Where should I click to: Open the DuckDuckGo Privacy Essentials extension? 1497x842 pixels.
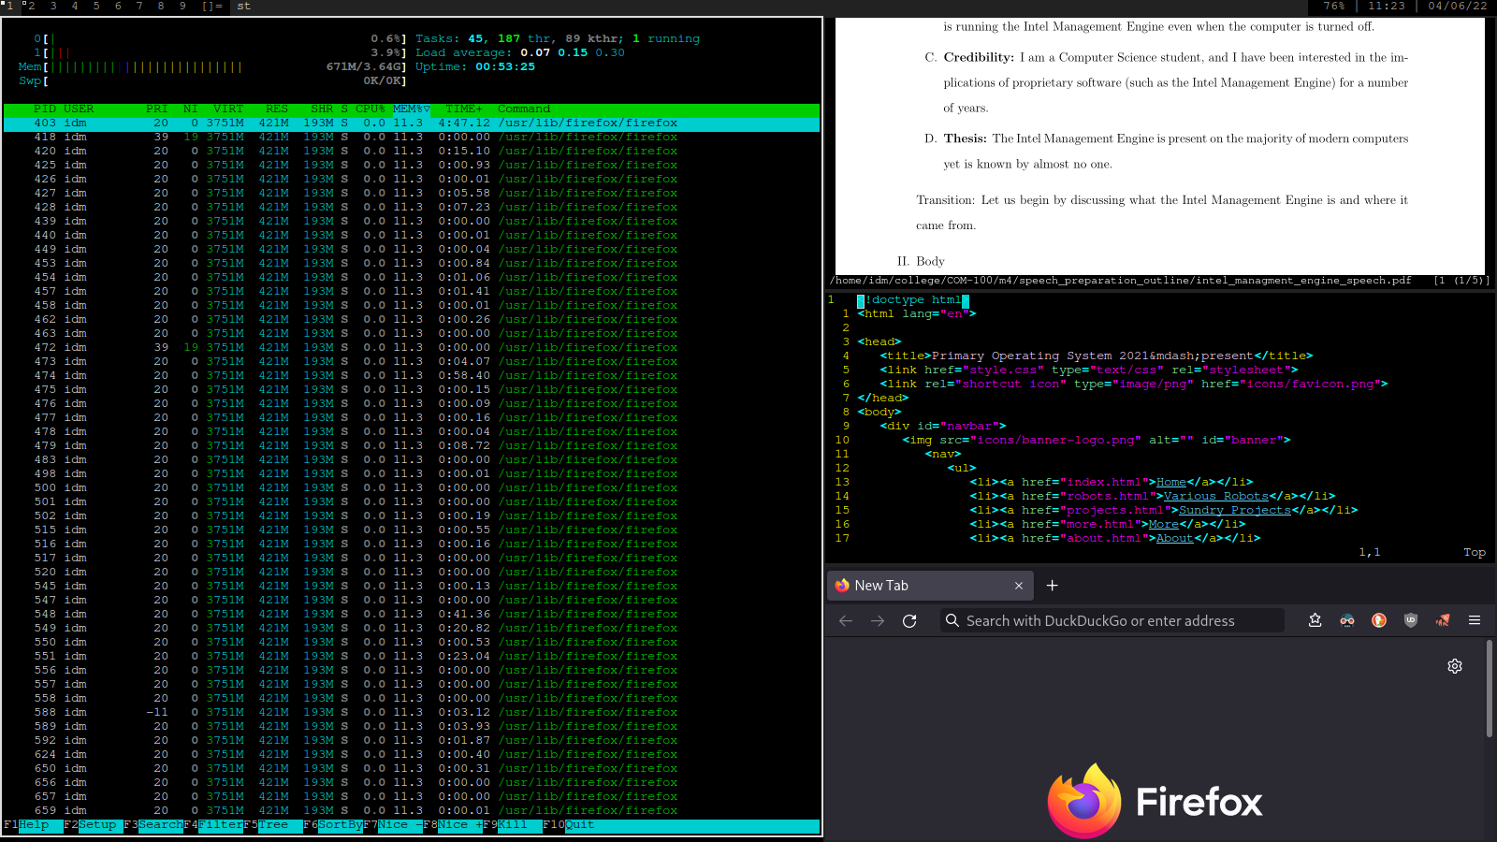(1379, 620)
